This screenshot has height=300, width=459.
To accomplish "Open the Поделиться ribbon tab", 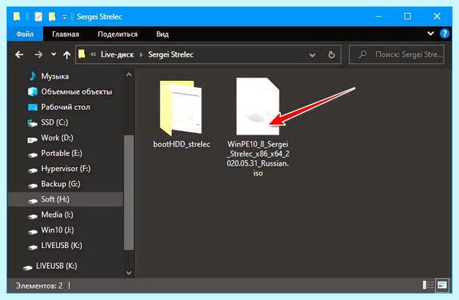I will 117,34.
